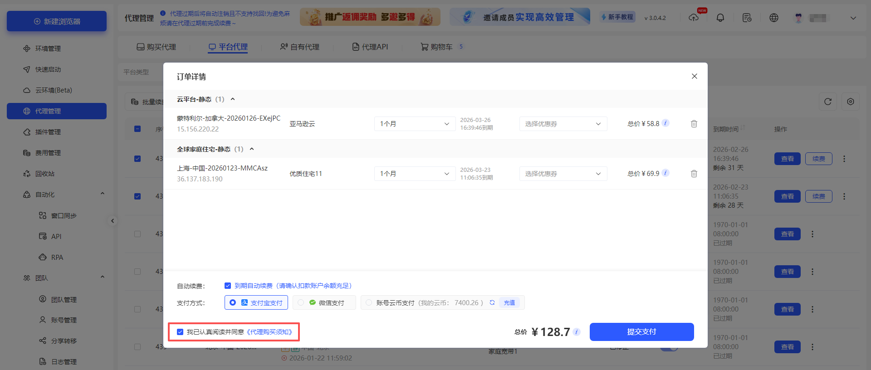The width and height of the screenshot is (871, 370).
Task: Open more options for 2026-02-26 row
Action: click(x=844, y=159)
